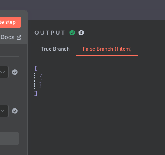The width and height of the screenshot is (165, 155).
Task: Click the closing curly brace in JSON output
Action: click(41, 85)
